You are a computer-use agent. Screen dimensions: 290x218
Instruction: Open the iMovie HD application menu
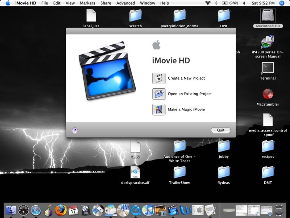[x=26, y=3]
